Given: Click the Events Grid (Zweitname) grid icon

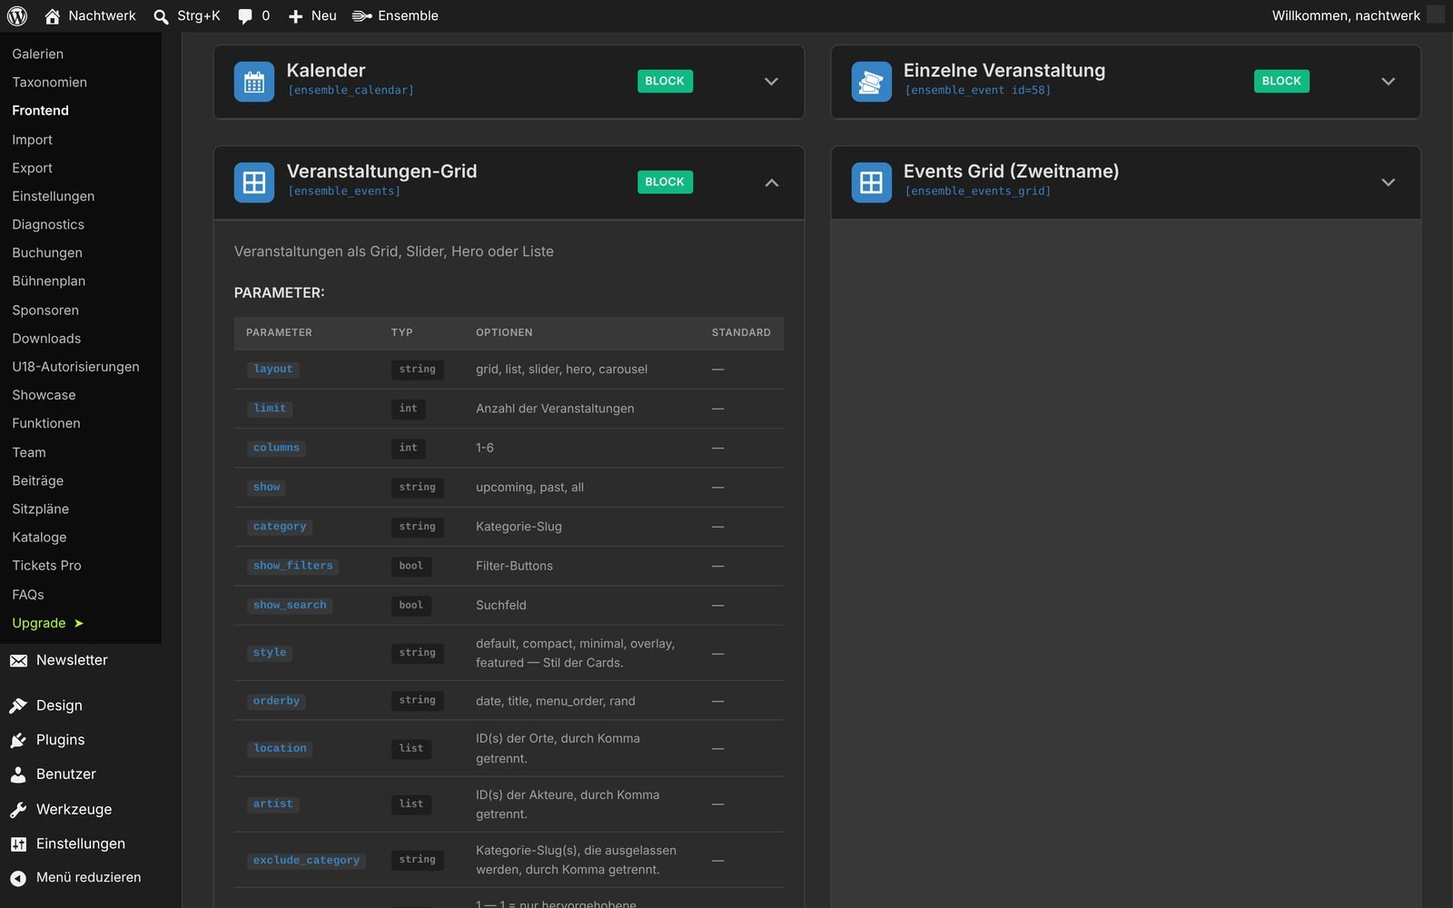Looking at the screenshot, I should click(871, 183).
